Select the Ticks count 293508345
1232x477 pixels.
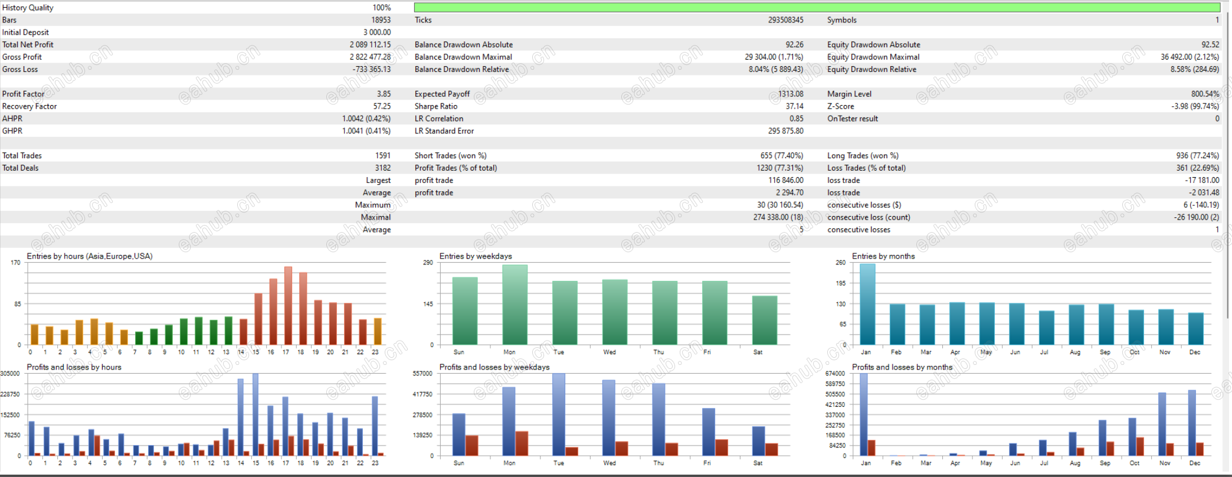point(785,20)
